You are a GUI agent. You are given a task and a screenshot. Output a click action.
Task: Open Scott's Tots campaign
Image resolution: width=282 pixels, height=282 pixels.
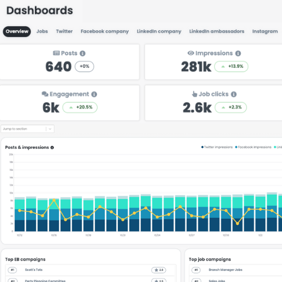click(x=34, y=270)
